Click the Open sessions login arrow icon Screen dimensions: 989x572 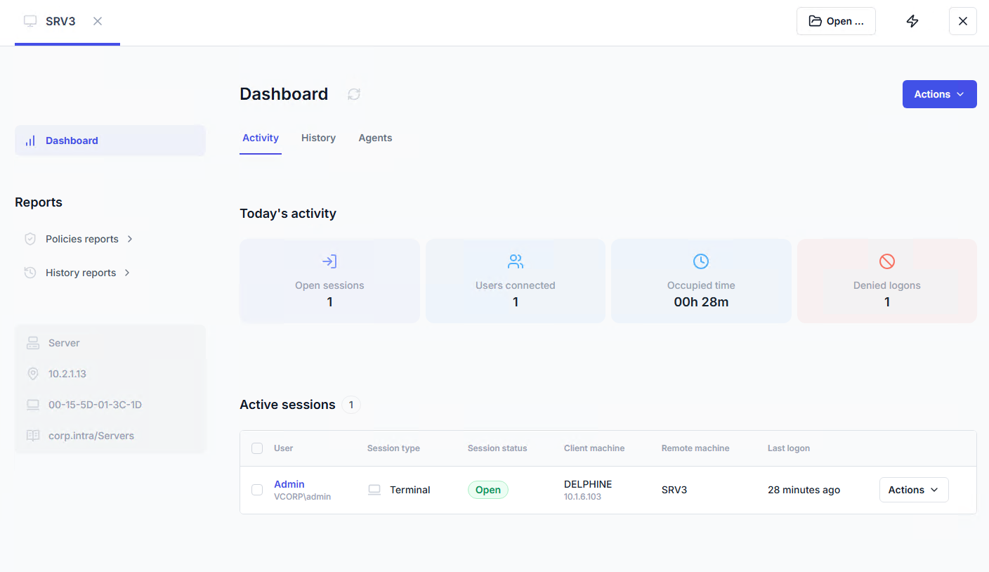[x=329, y=261]
